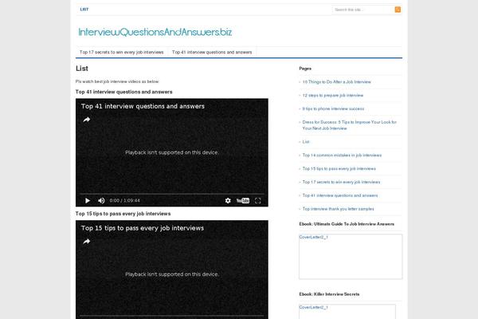Image resolution: width=478 pixels, height=319 pixels.
Task: Click the first video's progress bar
Action: (171, 194)
